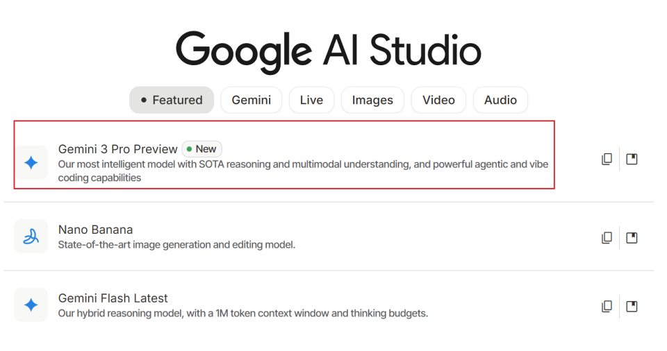This screenshot has height=351, width=667.
Task: Click the bookmark icon for Gemini 3 Pro Preview
Action: 632,160
